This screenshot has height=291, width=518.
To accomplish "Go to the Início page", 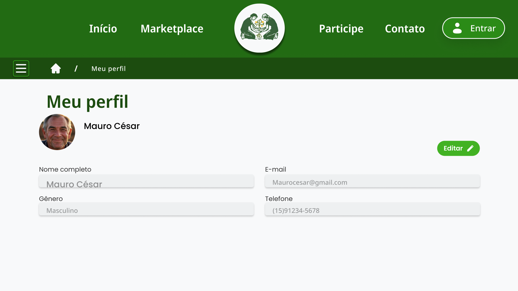I will (103, 29).
